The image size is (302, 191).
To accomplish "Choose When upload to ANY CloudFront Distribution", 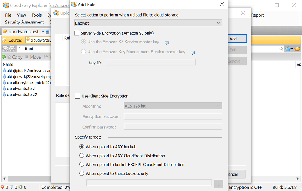I will (82, 156).
